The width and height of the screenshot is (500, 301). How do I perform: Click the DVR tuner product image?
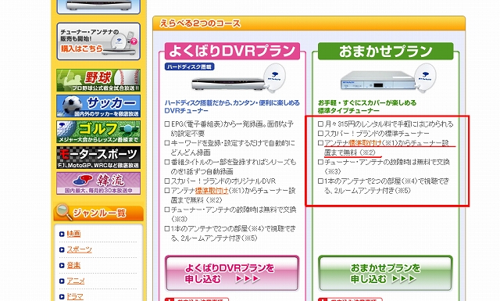pos(238,78)
